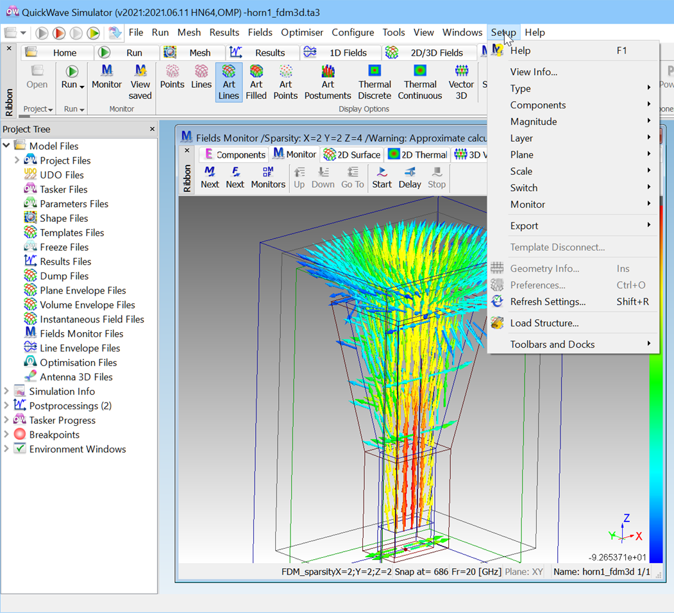
Task: Click the Start animation icon
Action: pos(382,178)
